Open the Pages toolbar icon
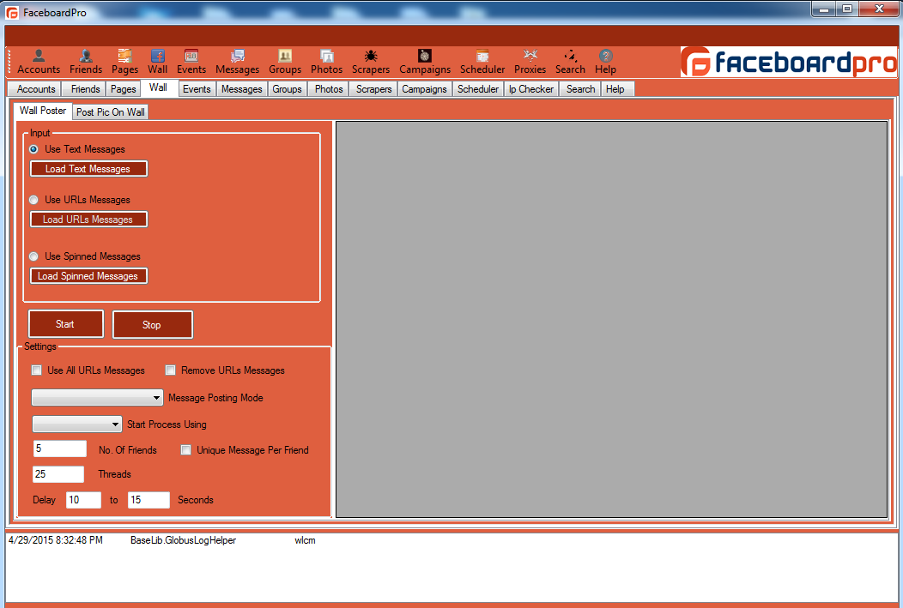This screenshot has height=608, width=903. click(x=124, y=62)
